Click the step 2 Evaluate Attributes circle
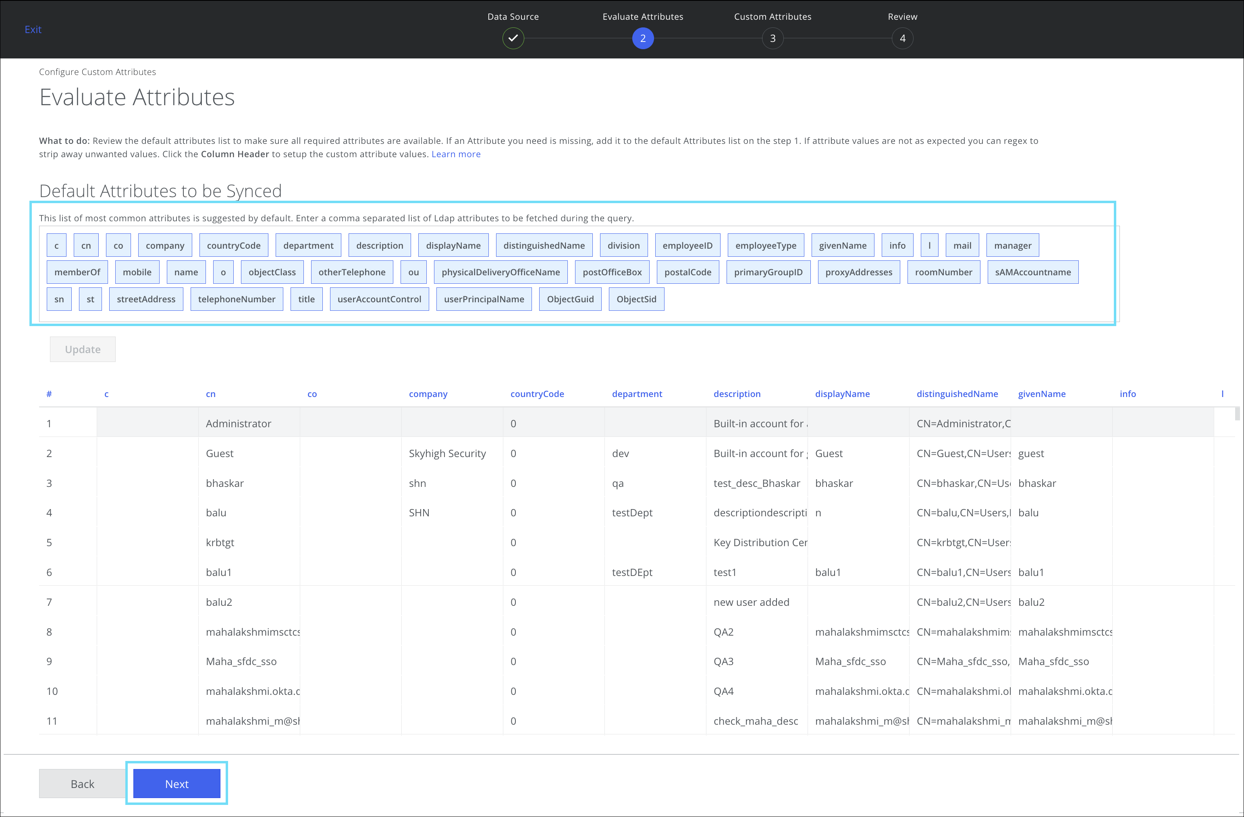This screenshot has width=1244, height=817. pyautogui.click(x=642, y=38)
